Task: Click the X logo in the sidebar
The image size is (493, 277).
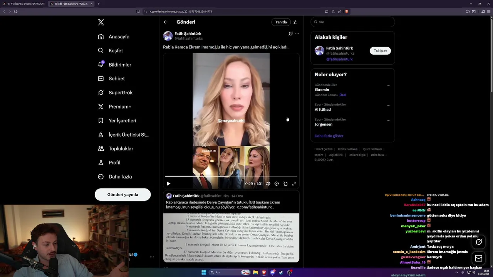Action: click(101, 22)
